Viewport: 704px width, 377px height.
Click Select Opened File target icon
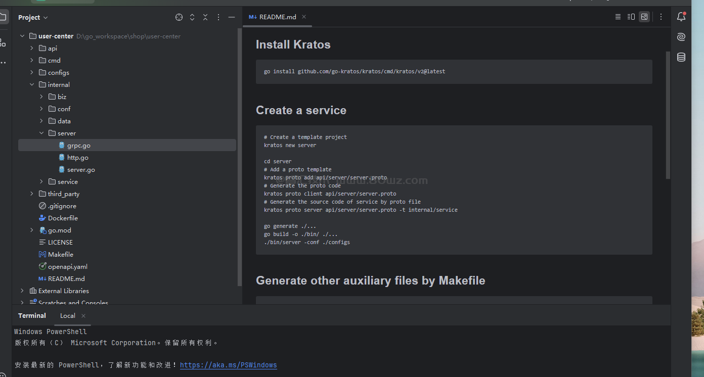tap(179, 17)
